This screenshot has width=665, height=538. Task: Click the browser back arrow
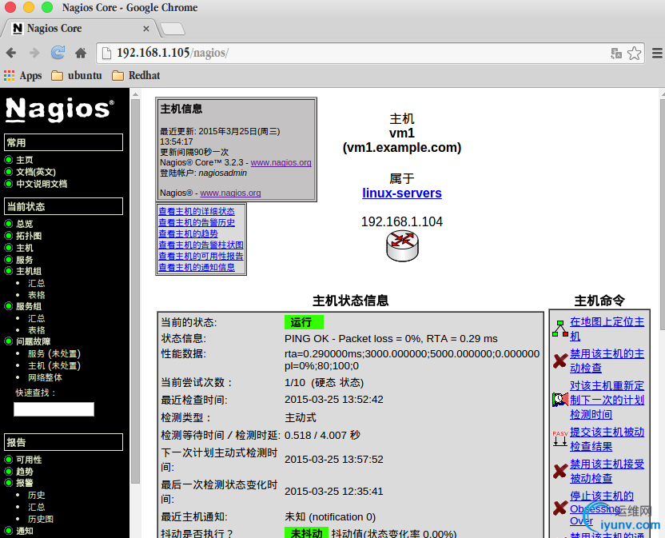11,53
